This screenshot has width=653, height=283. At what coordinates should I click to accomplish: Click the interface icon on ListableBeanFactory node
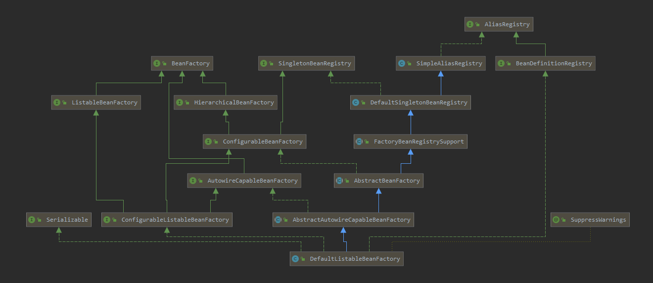coord(57,102)
